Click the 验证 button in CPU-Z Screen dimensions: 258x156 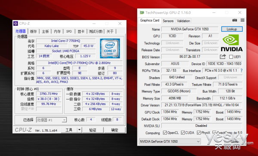92,130
